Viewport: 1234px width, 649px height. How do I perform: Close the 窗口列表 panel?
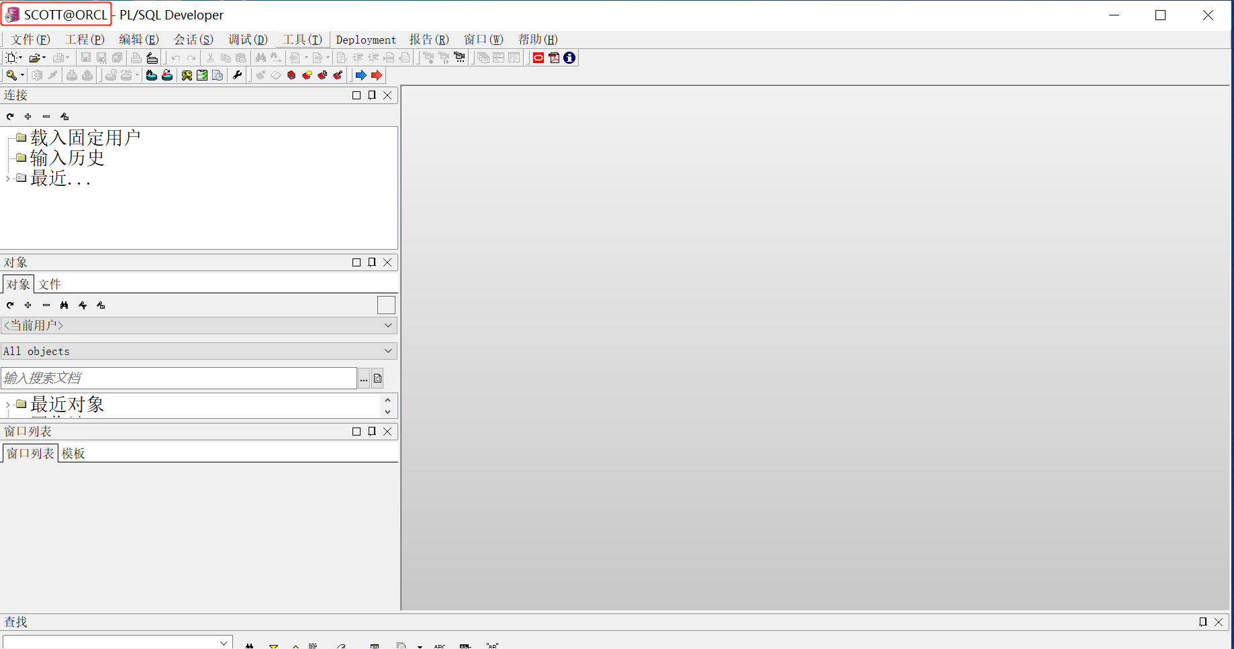tap(387, 432)
